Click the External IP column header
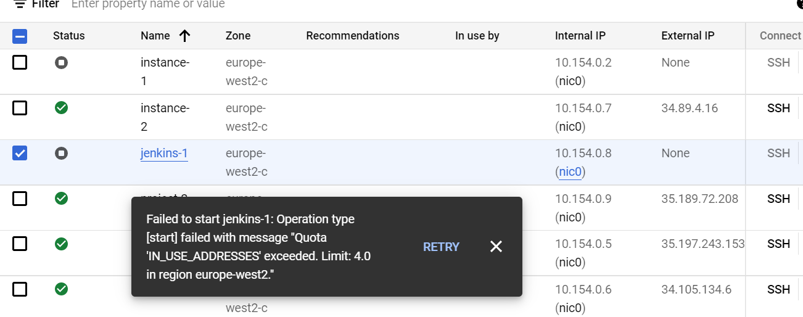The image size is (803, 317). [688, 36]
